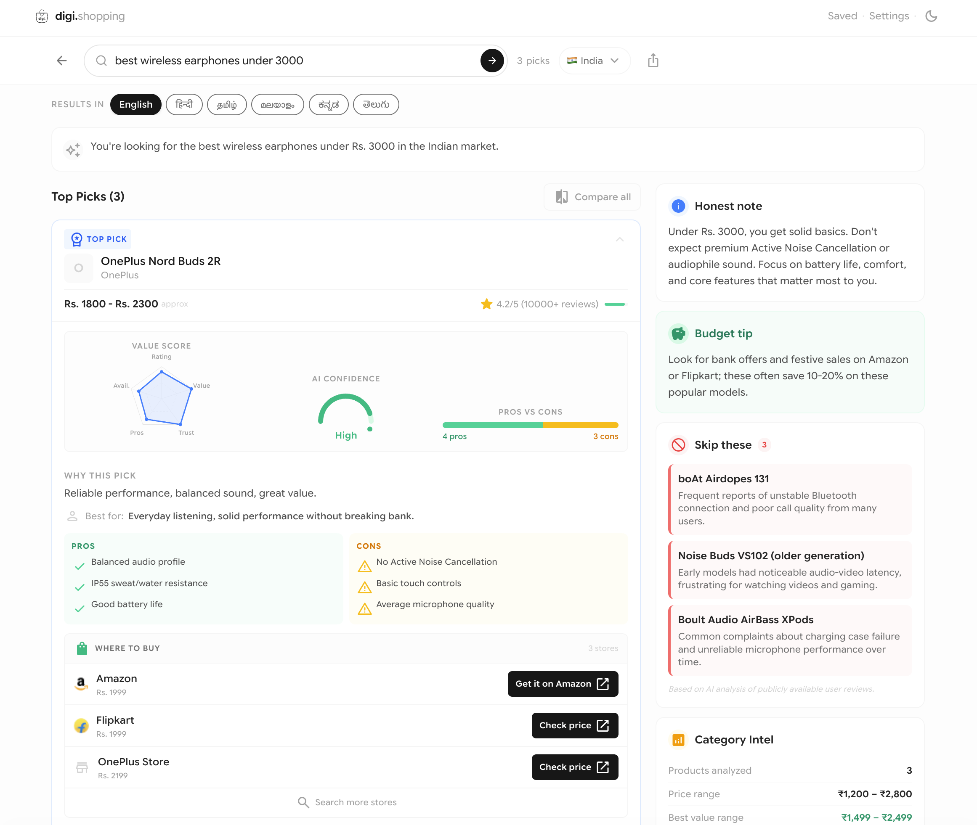Image resolution: width=977 pixels, height=825 pixels.
Task: Click Search more stores
Action: (346, 801)
